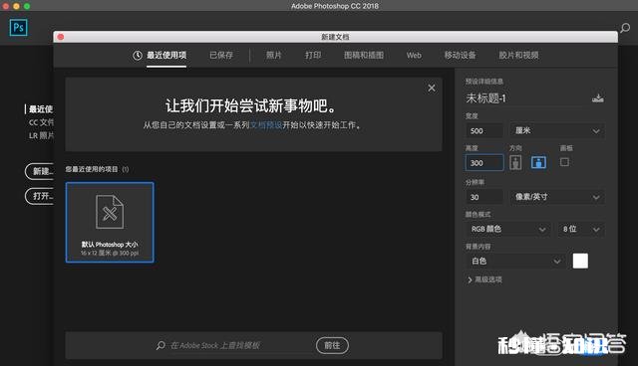This screenshot has width=638, height=366.
Task: Click the 新建 button in start screen
Action: click(40, 171)
